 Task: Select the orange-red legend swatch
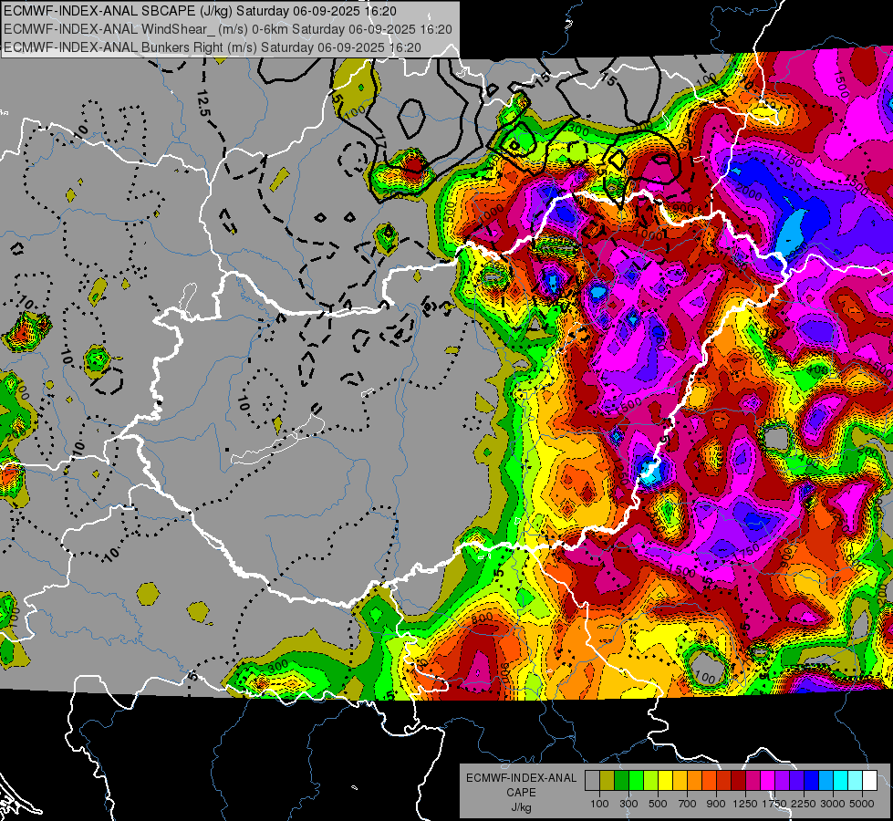point(709,781)
